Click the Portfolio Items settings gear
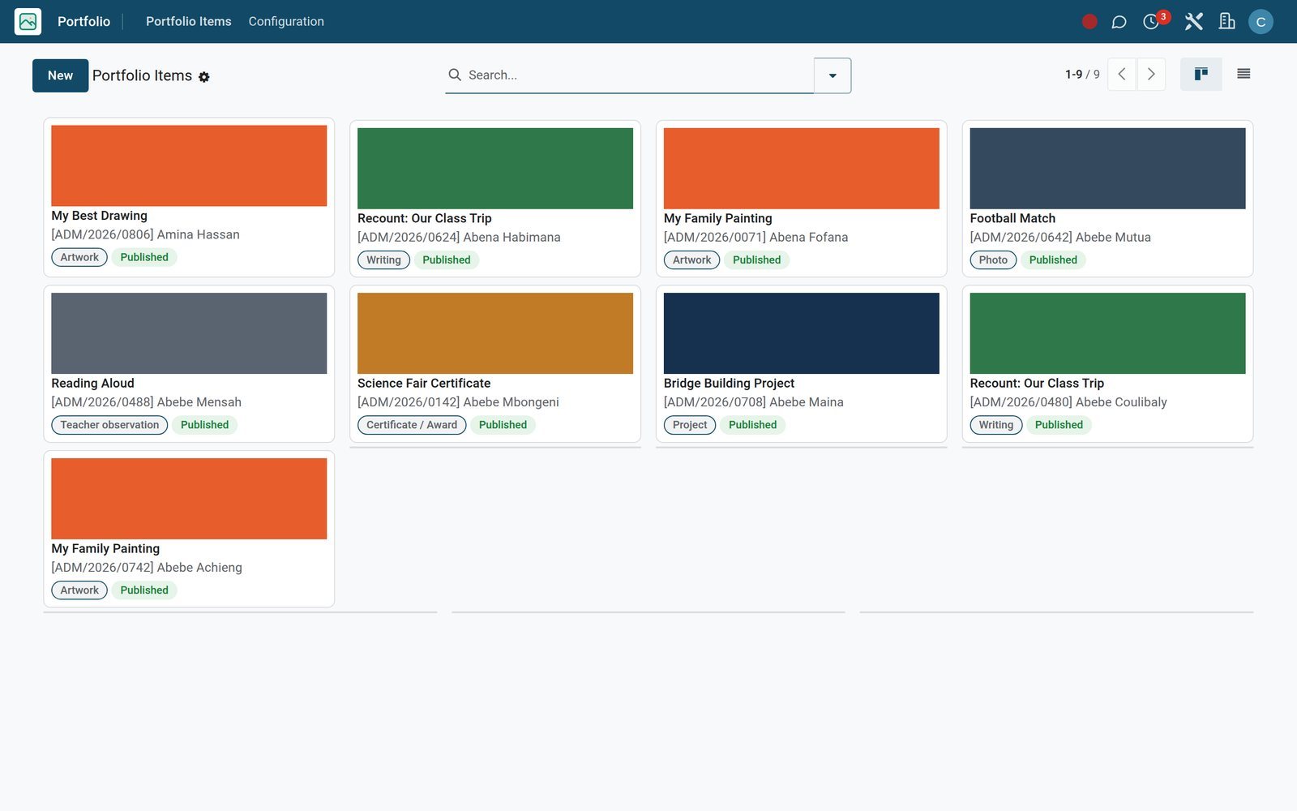Image resolution: width=1297 pixels, height=811 pixels. [x=204, y=77]
